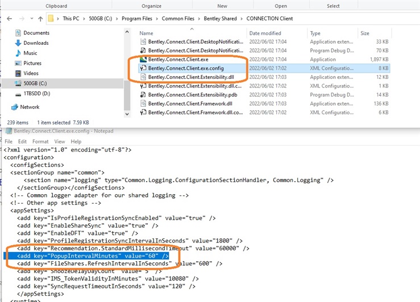Screen dimensions: 420x302
Task: Select '500GB (C:)' in address breadcrumb
Action: pyautogui.click(x=101, y=19)
